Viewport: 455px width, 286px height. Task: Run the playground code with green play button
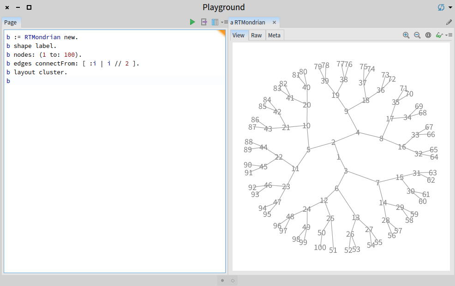click(x=192, y=22)
